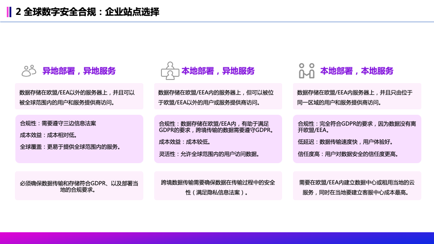Image resolution: width=434 pixels, height=244 pixels.
Task: Click the line 成本效益：成本相对低
Action: pos(48,135)
